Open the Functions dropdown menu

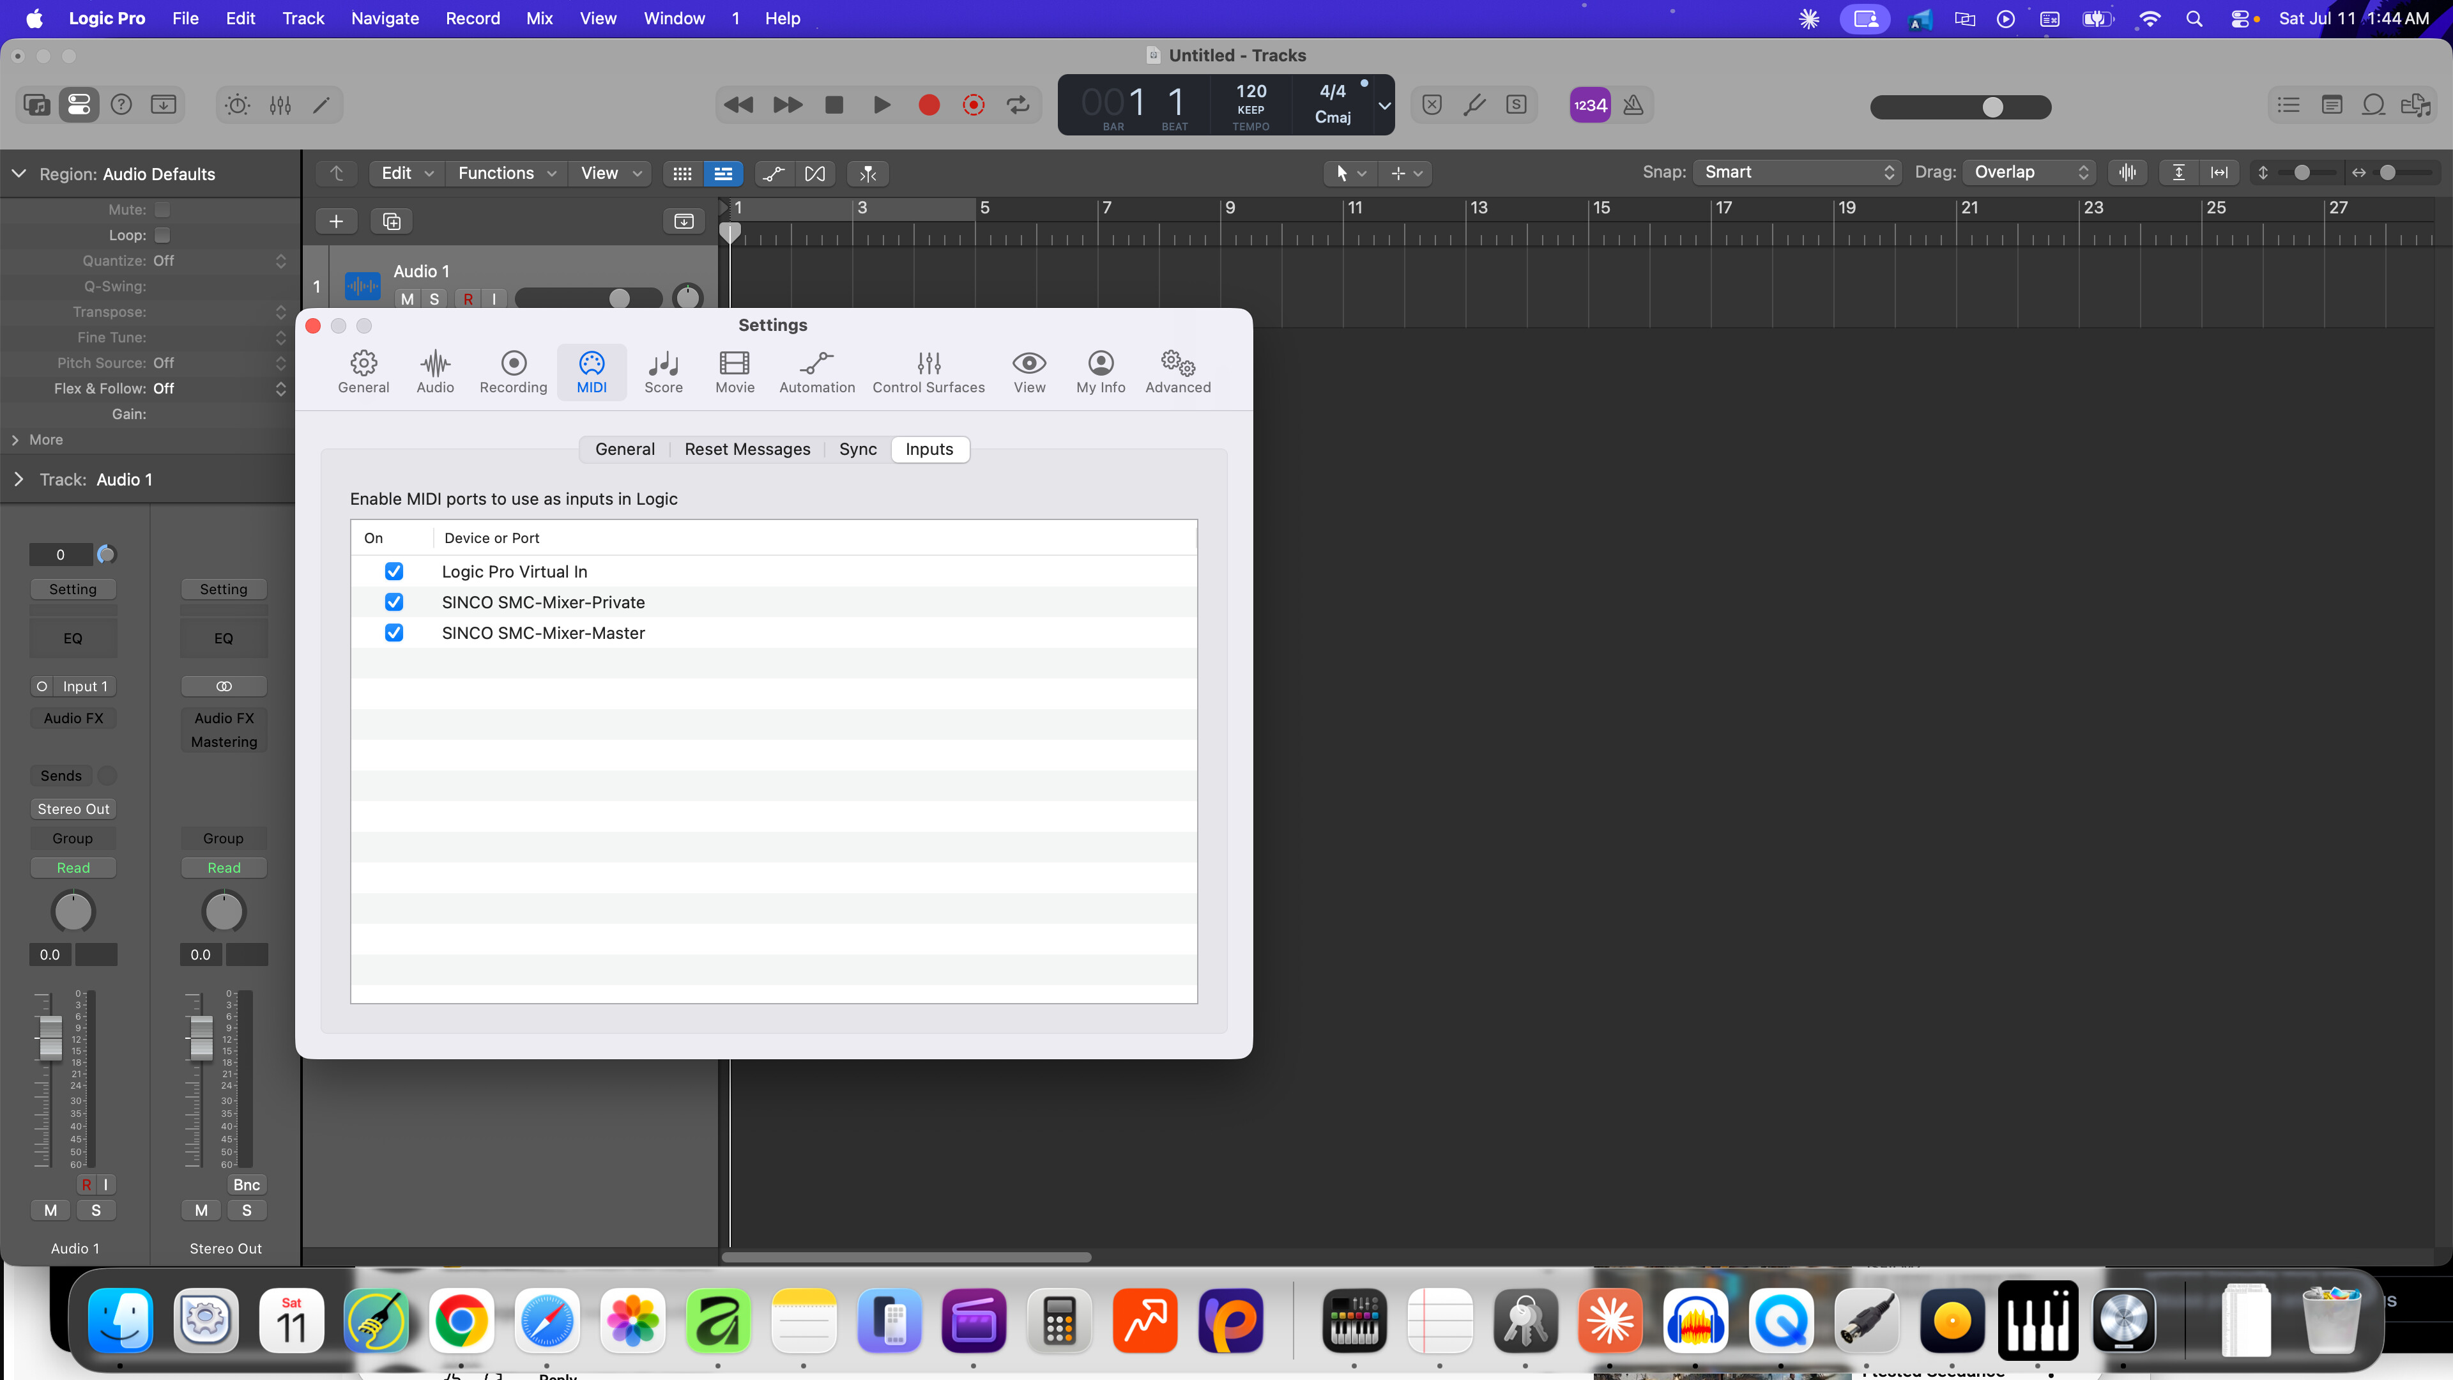click(x=508, y=173)
